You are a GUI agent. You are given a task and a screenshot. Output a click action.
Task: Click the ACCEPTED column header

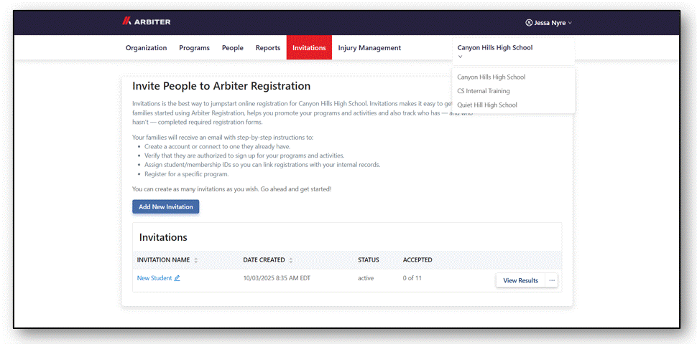tap(417, 259)
